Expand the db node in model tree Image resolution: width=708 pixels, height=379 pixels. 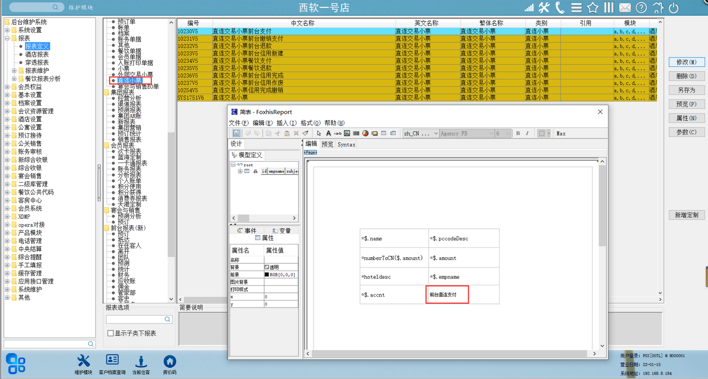click(240, 171)
